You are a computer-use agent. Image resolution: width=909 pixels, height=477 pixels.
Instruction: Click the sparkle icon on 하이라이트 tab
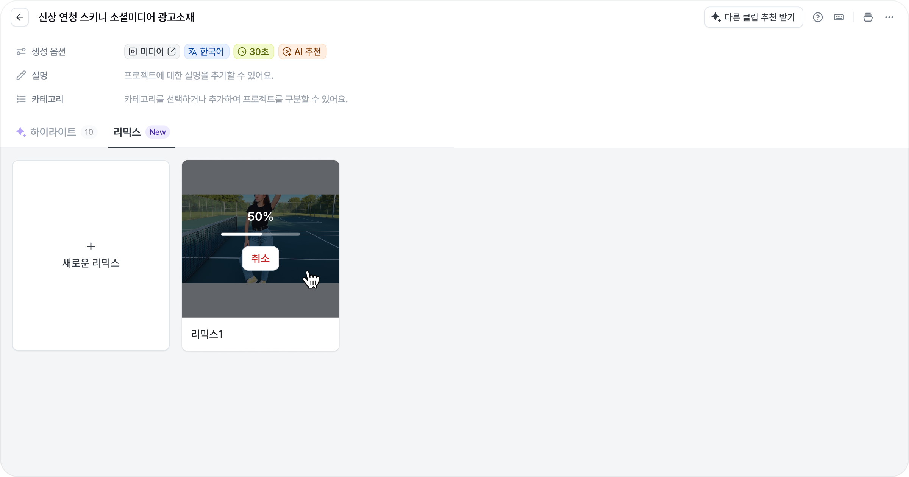[x=21, y=132]
